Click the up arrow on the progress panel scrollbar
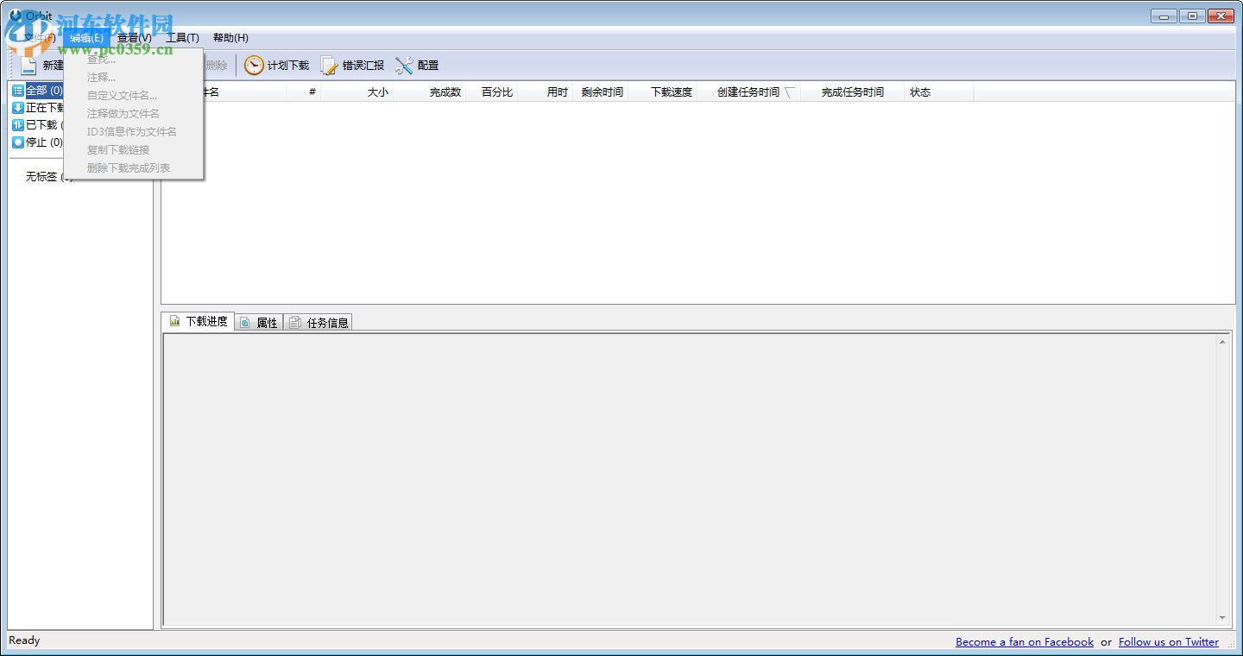 tap(1222, 340)
